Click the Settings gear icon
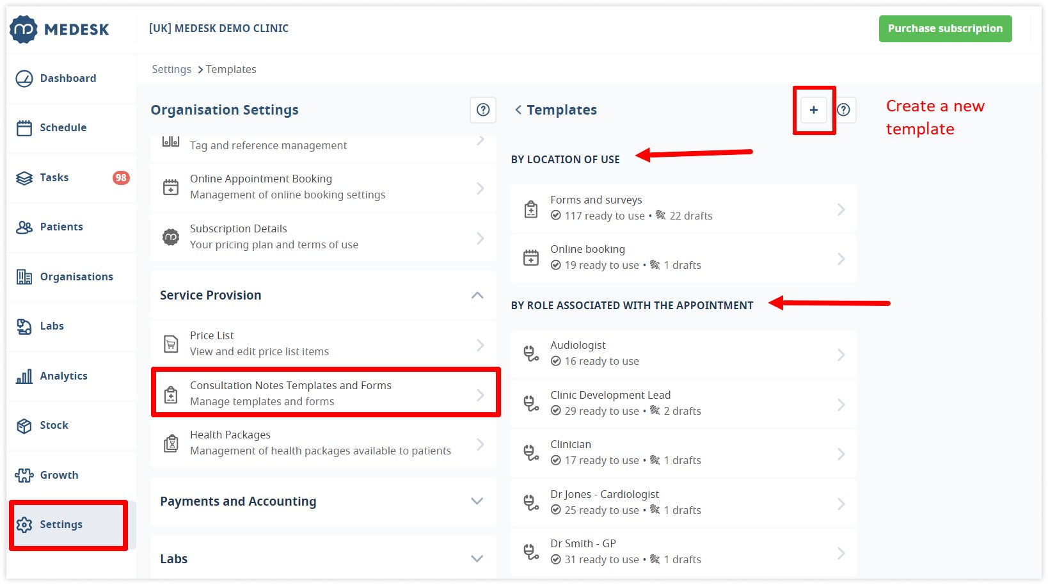The image size is (1048, 585). point(24,525)
